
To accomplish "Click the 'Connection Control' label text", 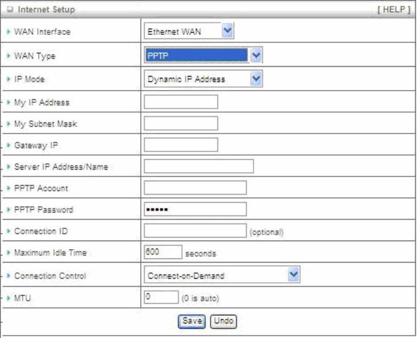I will (x=50, y=276).
